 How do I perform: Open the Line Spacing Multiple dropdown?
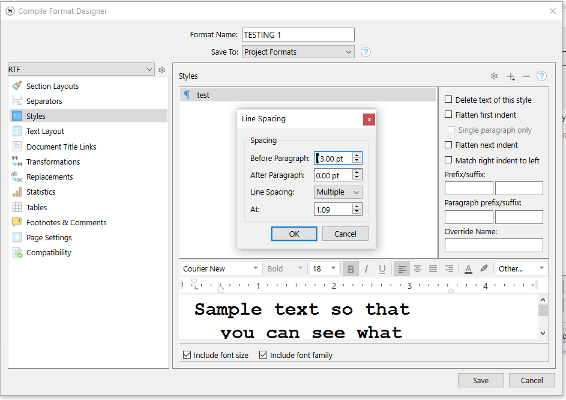tap(339, 192)
